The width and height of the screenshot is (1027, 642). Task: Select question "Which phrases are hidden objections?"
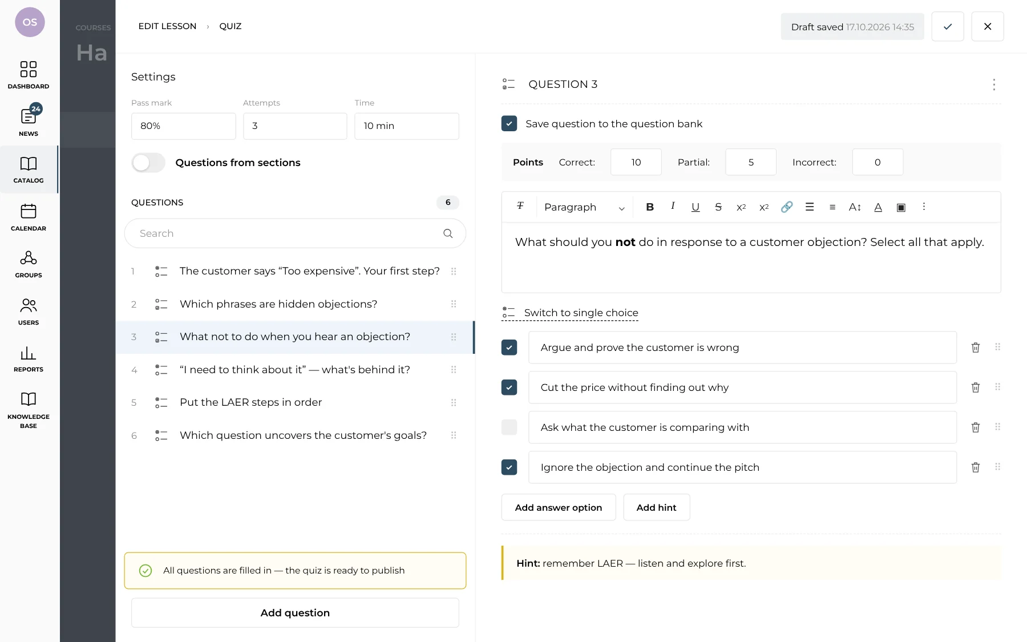[295, 304]
